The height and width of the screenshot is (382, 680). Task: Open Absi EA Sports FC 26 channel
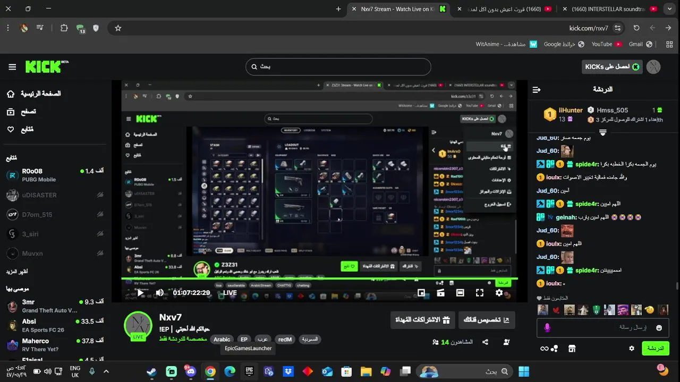pyautogui.click(x=55, y=326)
